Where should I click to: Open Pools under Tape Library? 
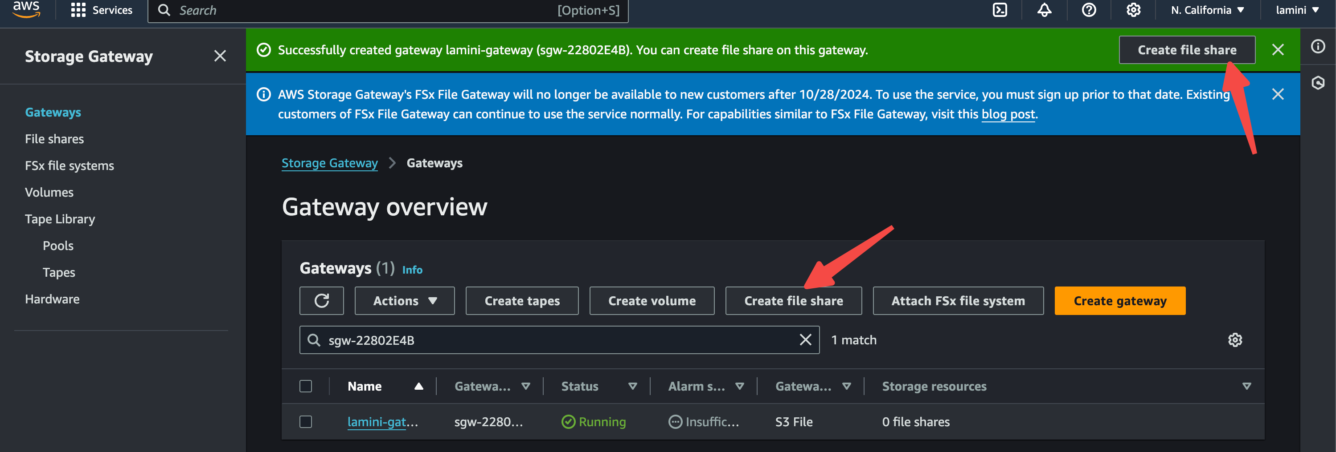point(58,246)
